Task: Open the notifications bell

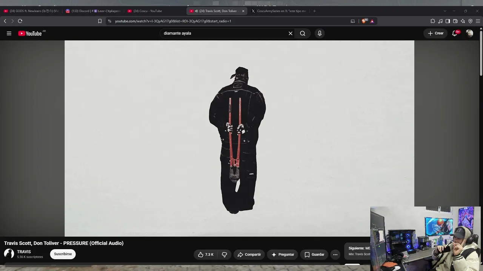Action: click(x=455, y=33)
